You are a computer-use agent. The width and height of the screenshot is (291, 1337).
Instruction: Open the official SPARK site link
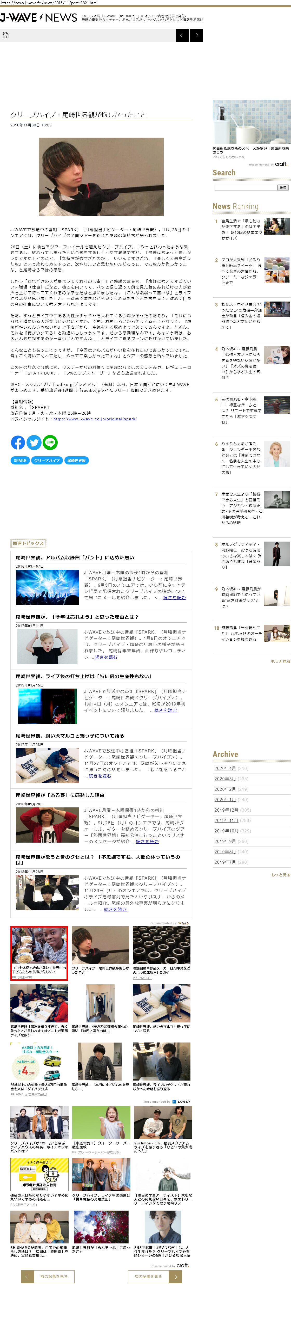coord(95,419)
